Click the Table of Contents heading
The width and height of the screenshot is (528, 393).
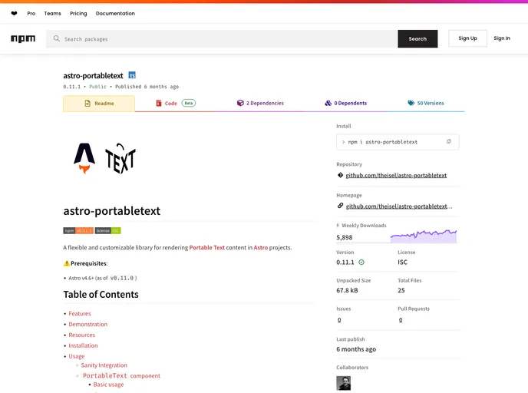101,294
